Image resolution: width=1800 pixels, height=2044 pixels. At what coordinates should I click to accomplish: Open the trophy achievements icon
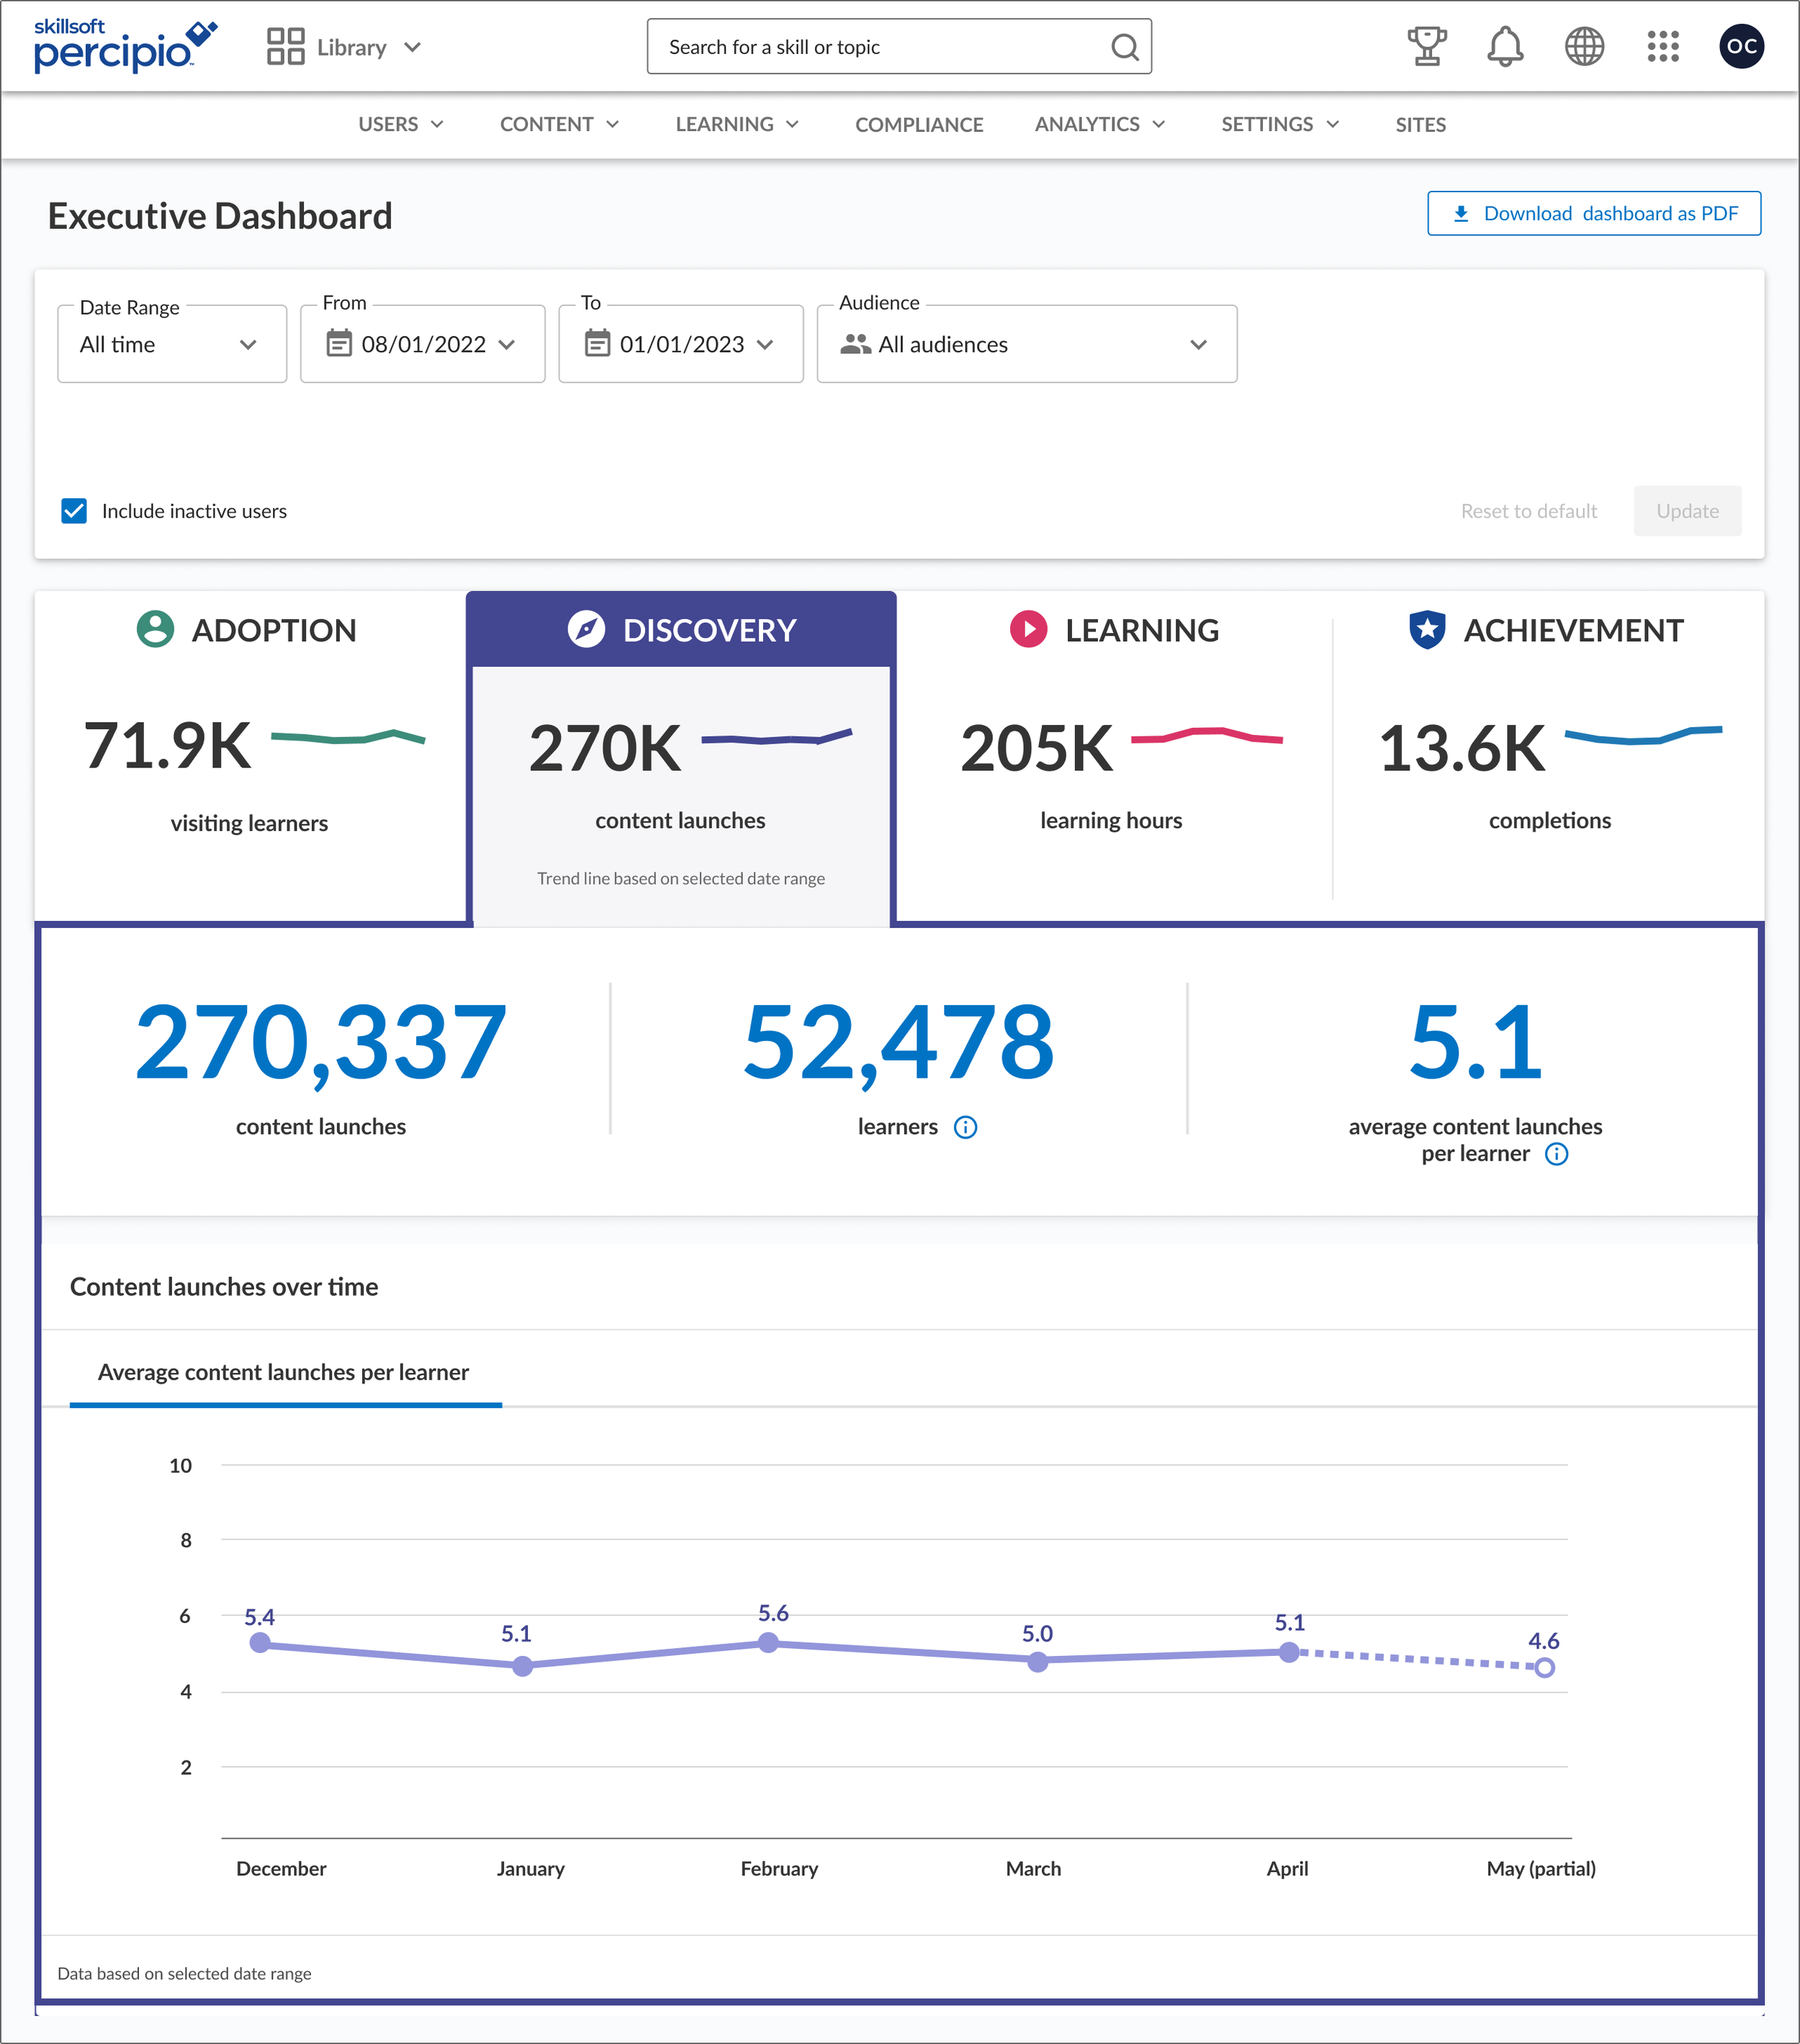pos(1427,46)
